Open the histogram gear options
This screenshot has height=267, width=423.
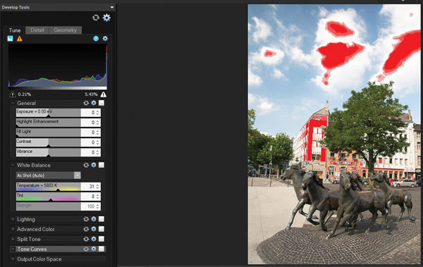coord(105,39)
